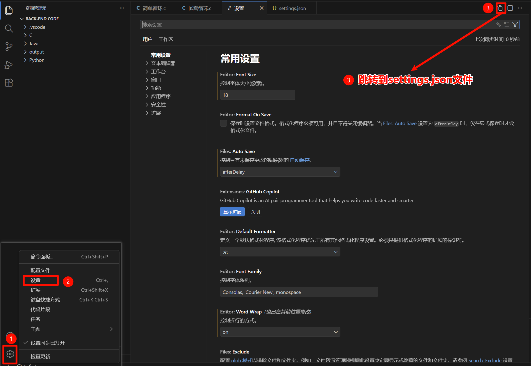The width and height of the screenshot is (531, 366).
Task: Open the 主题 submenu
Action: pos(69,329)
